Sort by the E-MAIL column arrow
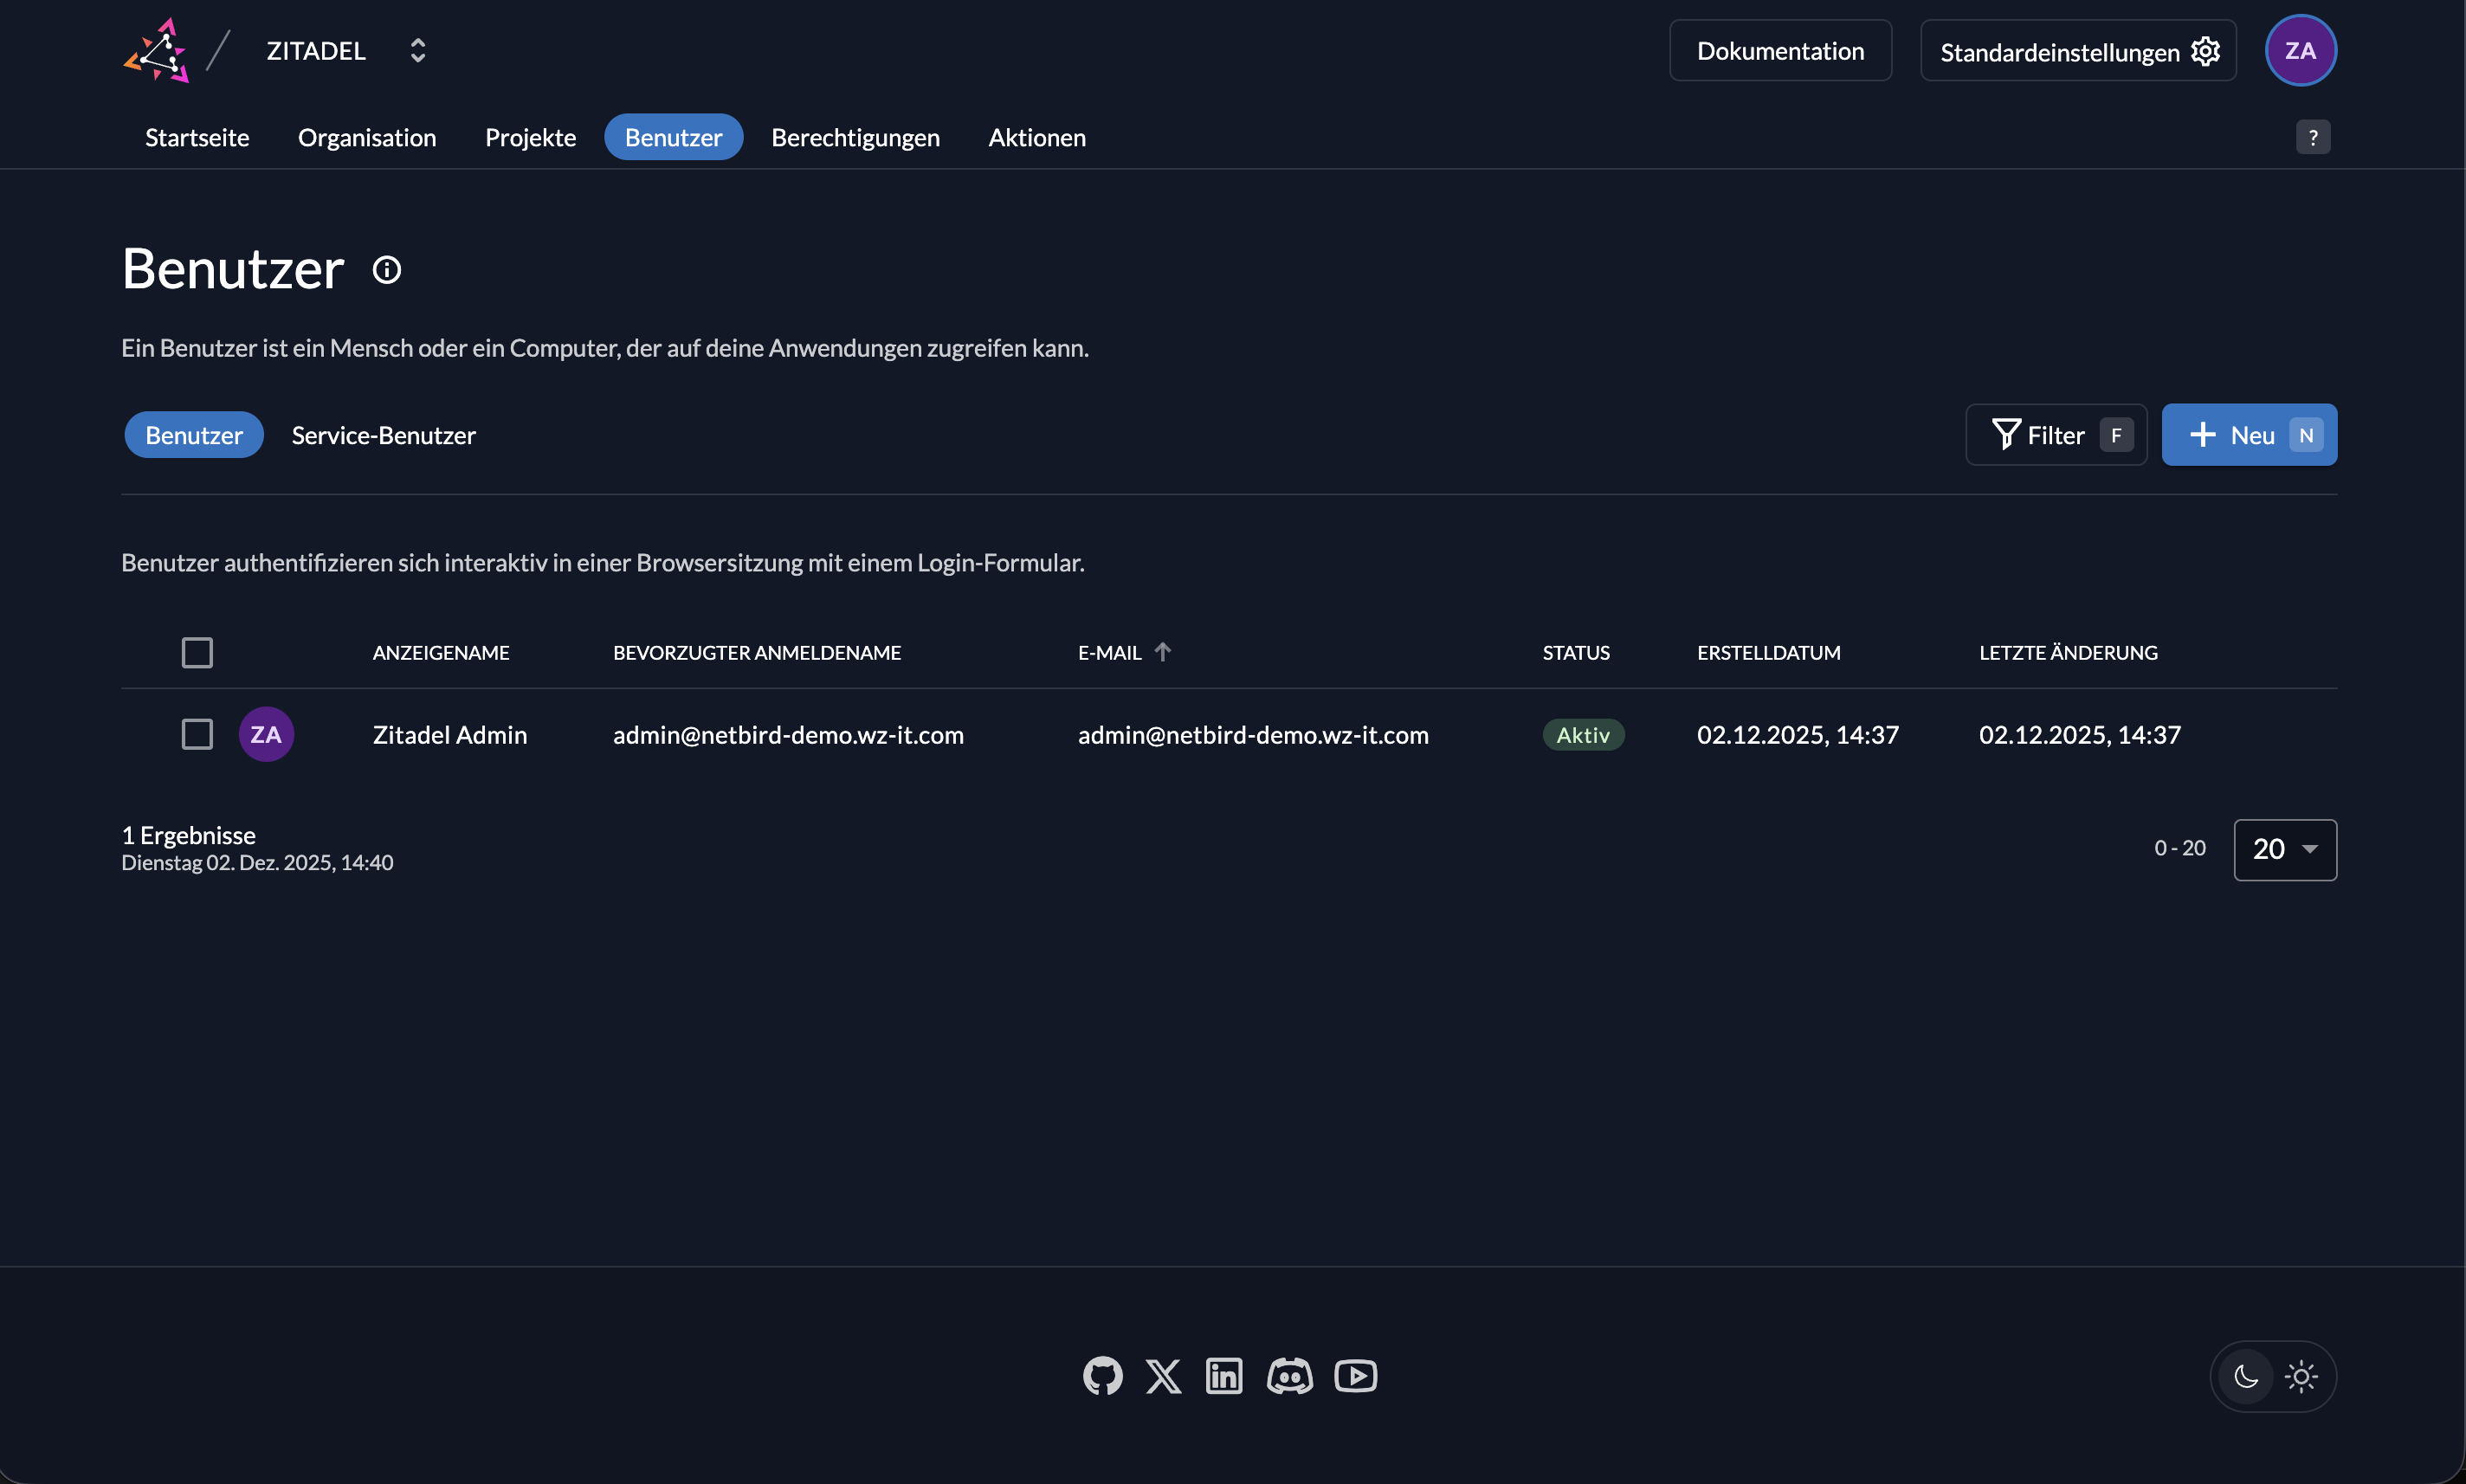The width and height of the screenshot is (2466, 1484). (x=1162, y=652)
